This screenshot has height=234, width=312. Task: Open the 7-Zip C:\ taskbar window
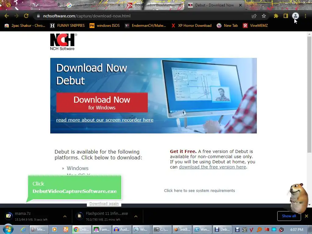tap(161, 229)
